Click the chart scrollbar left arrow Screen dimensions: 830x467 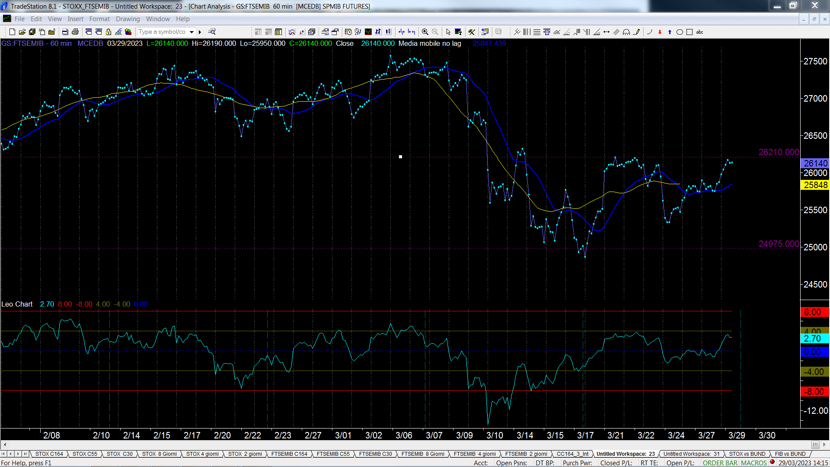click(5, 445)
